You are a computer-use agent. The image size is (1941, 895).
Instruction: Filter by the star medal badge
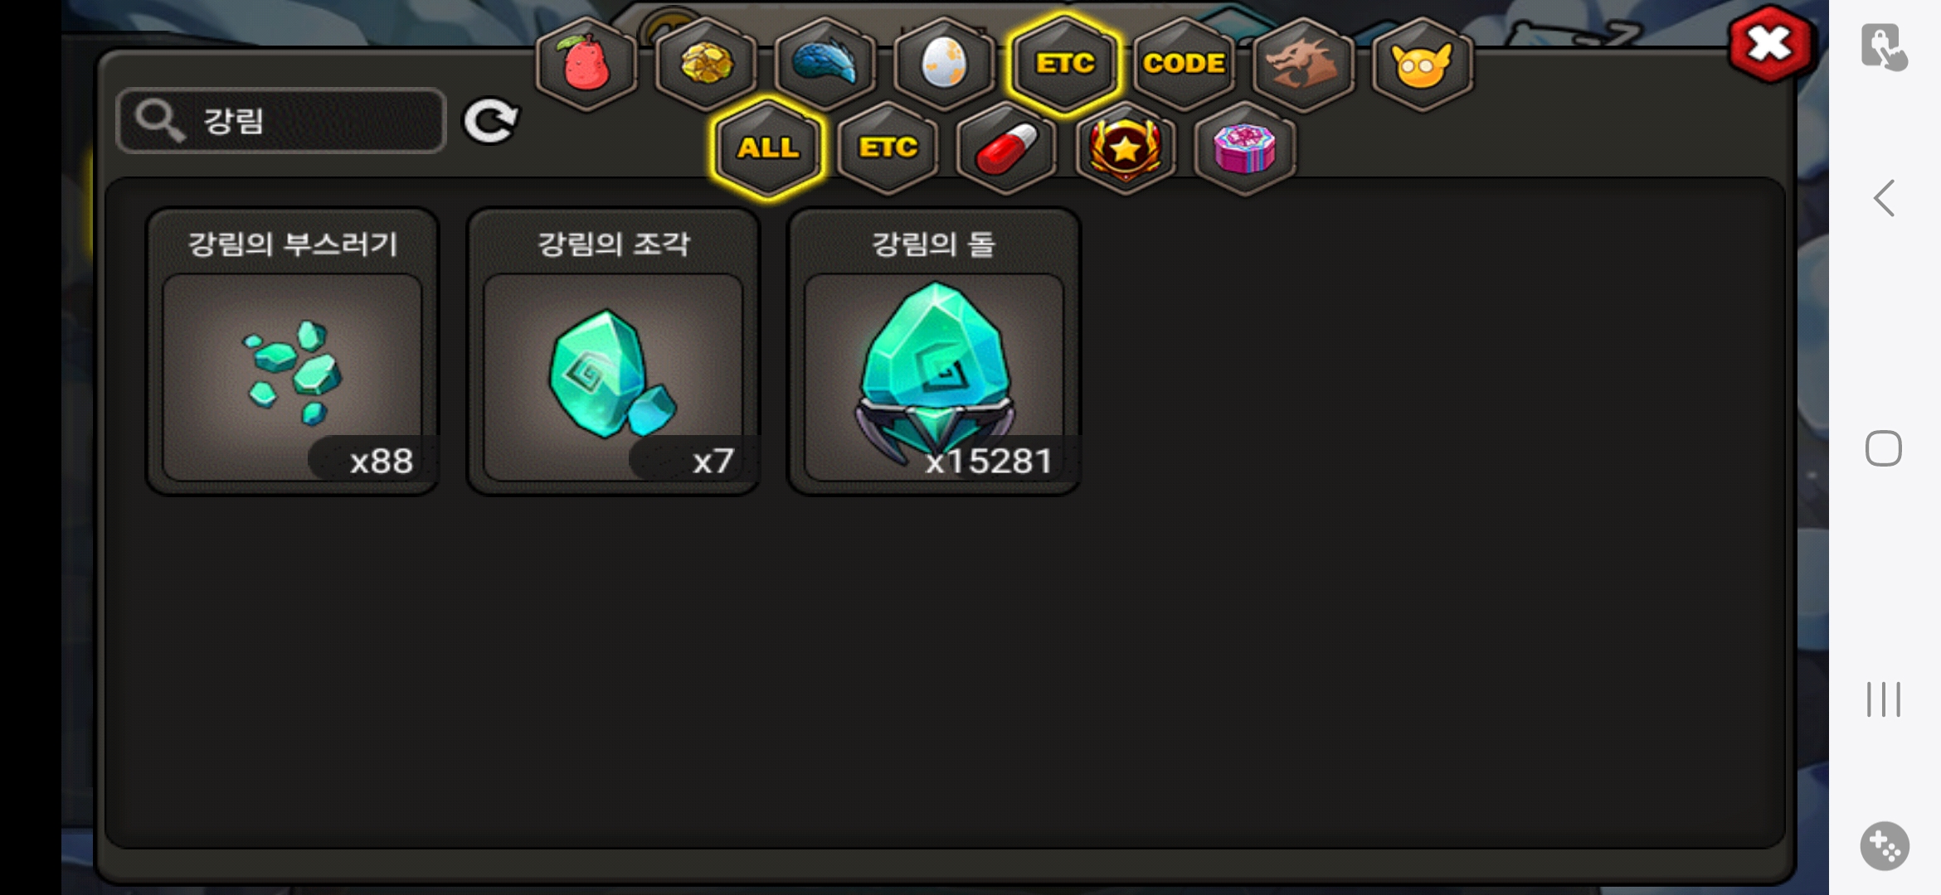pyautogui.click(x=1126, y=148)
